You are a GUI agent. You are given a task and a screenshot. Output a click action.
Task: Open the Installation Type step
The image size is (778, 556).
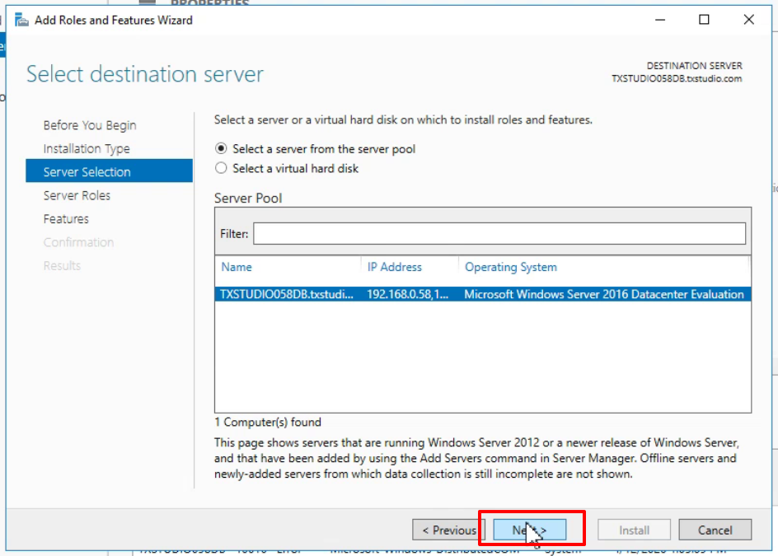pos(87,148)
